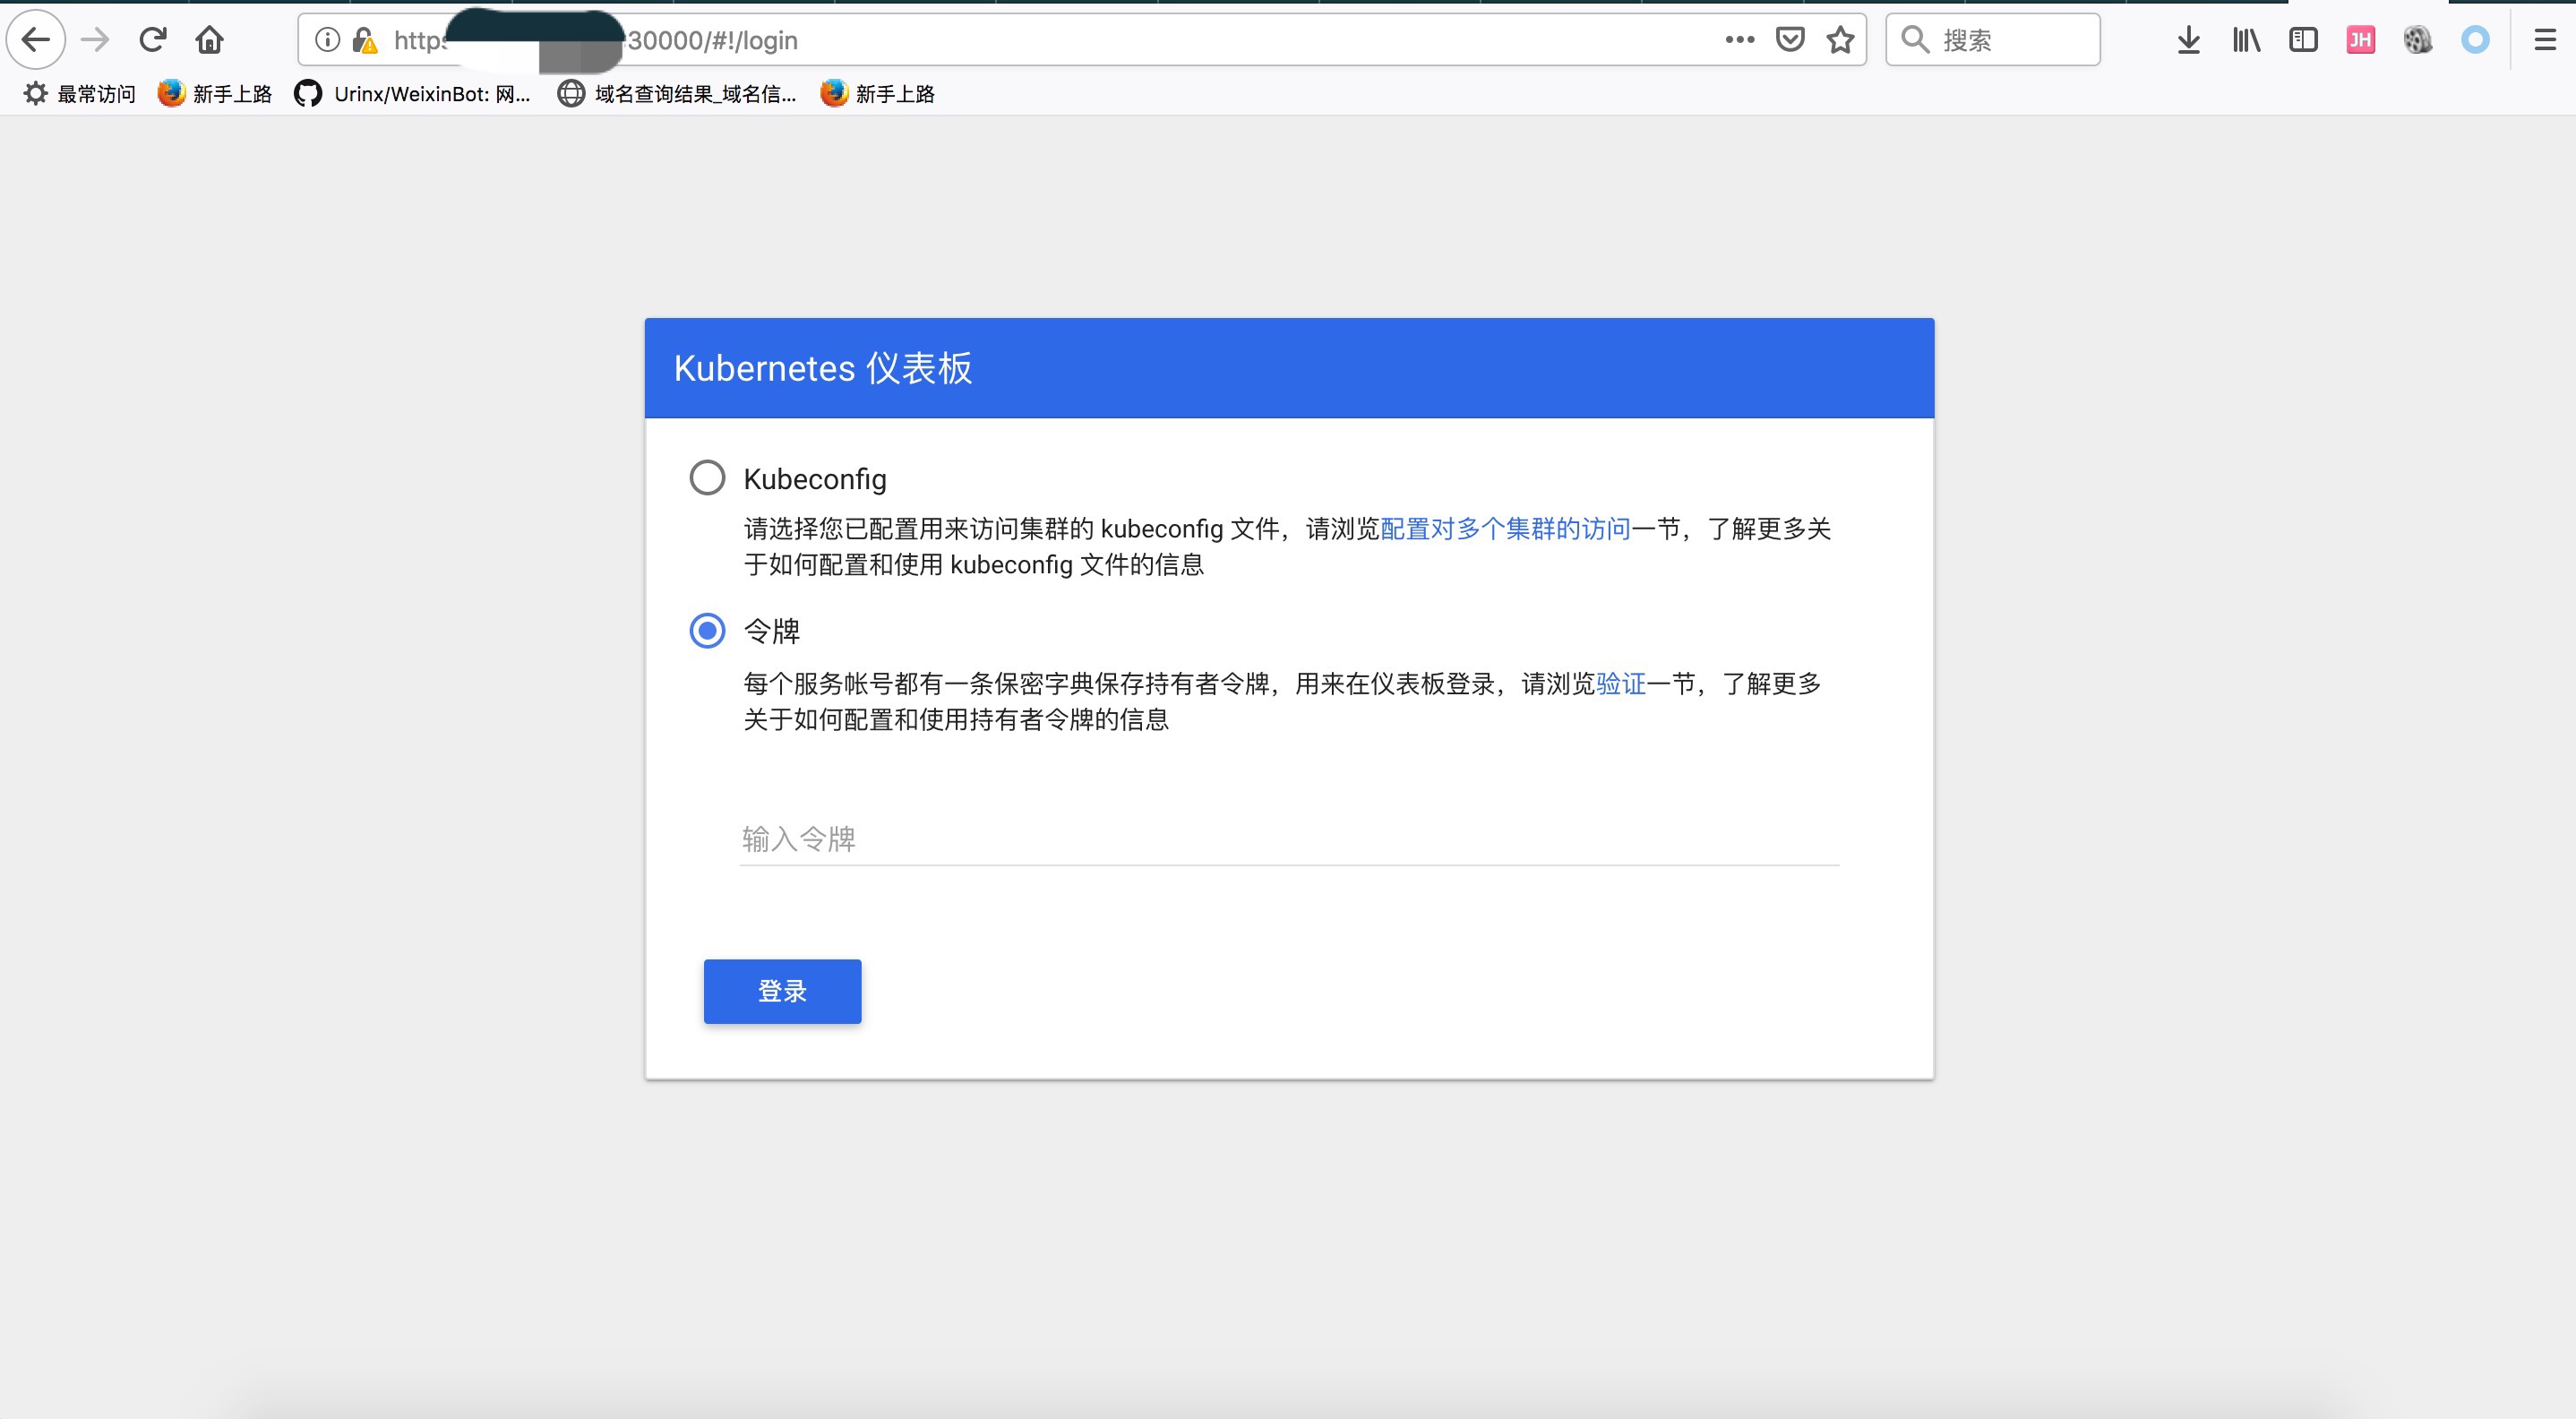Screen dimensions: 2576x1419
Task: Click the insecure connection lock warning icon
Action: pyautogui.click(x=365, y=40)
